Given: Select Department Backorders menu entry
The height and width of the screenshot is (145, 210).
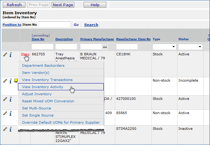Looking at the screenshot, I should (x=43, y=66).
